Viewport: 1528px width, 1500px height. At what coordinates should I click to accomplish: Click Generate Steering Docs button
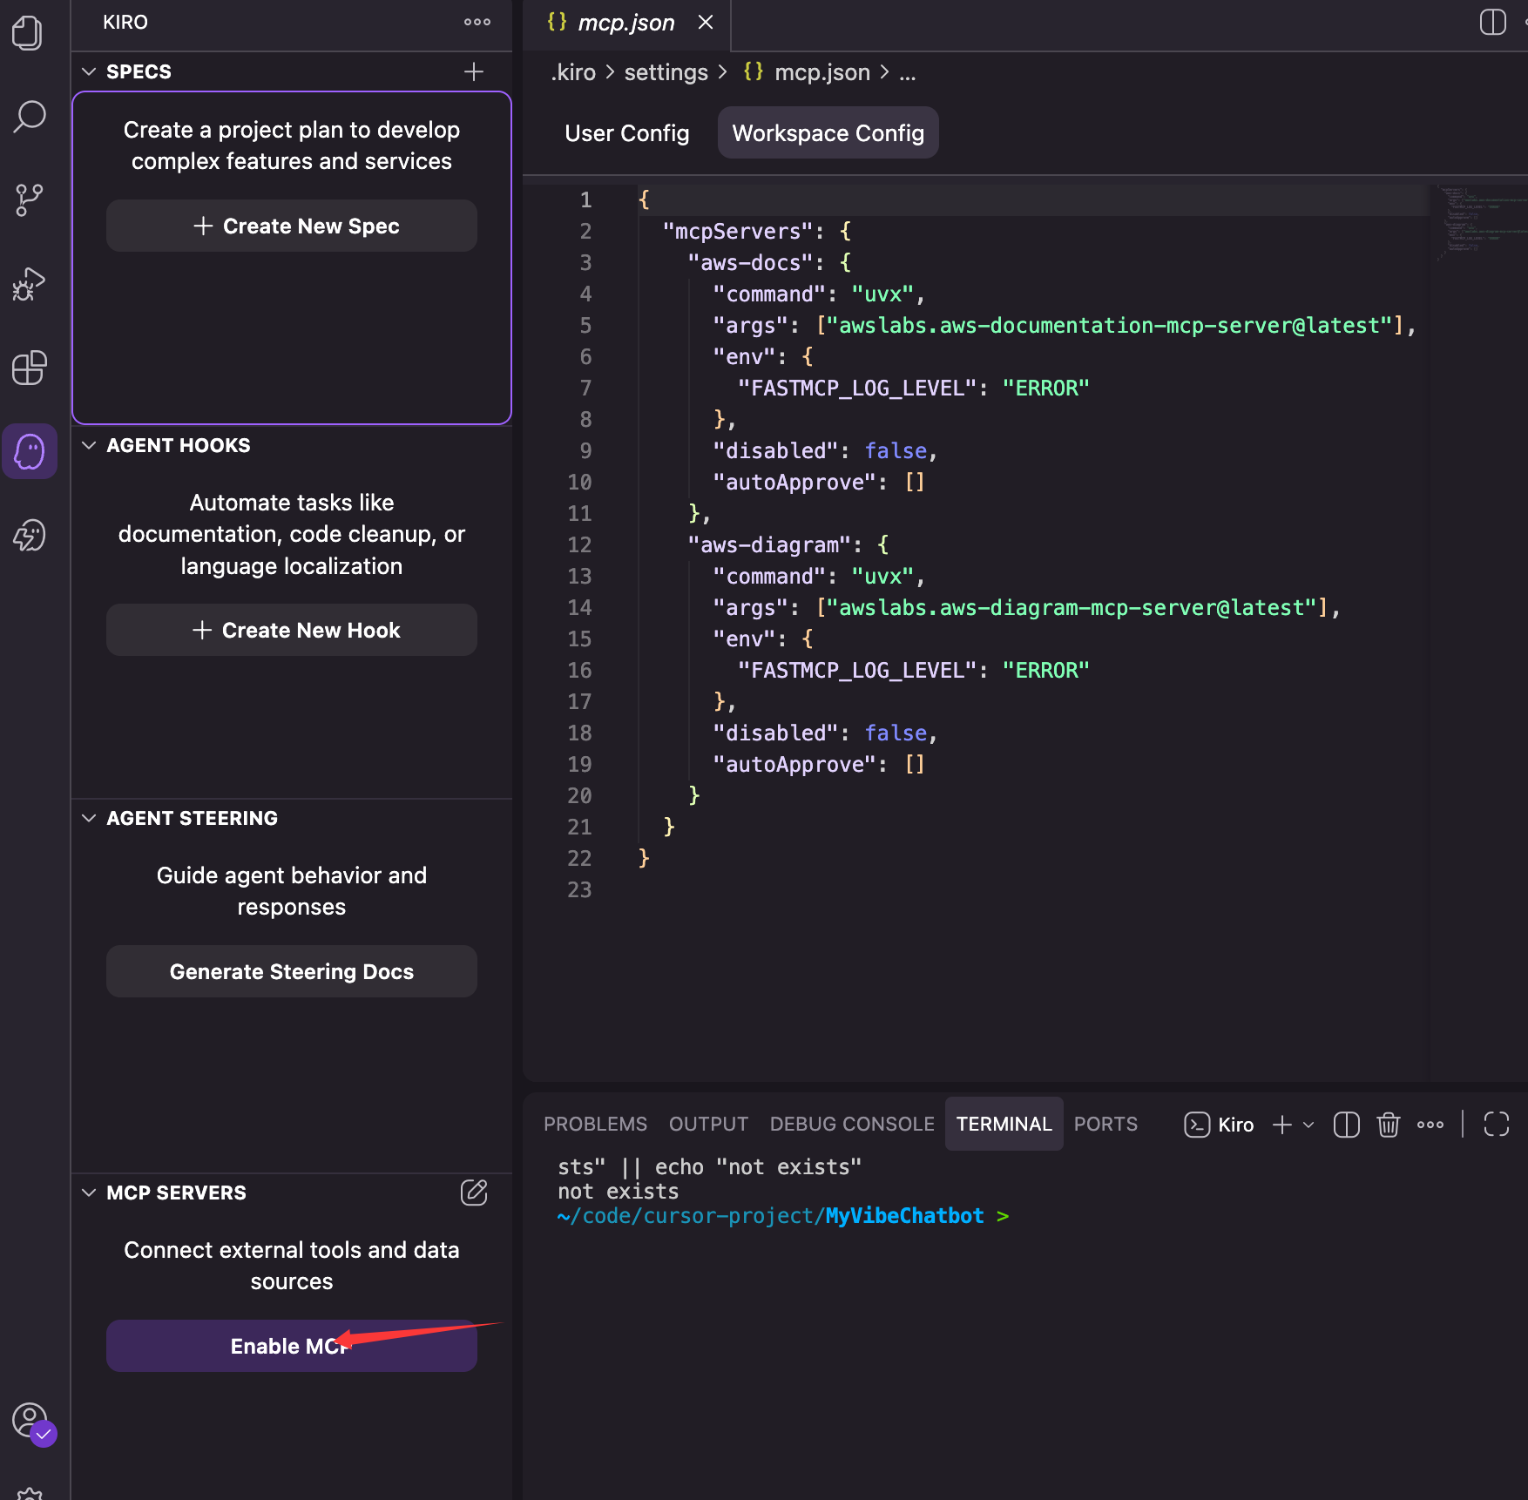[x=291, y=971]
